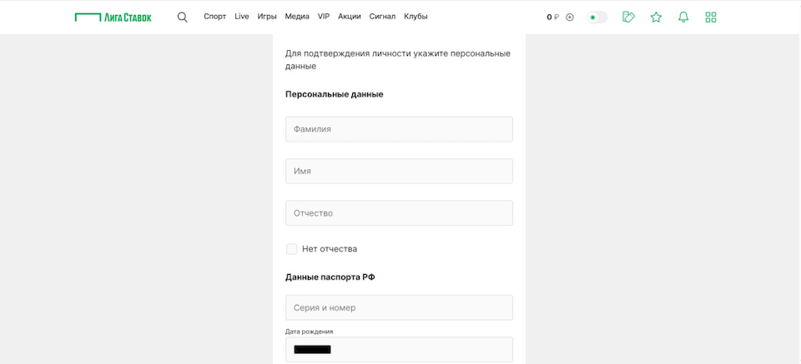Open favorites star icon
The width and height of the screenshot is (801, 364).
[x=656, y=17]
